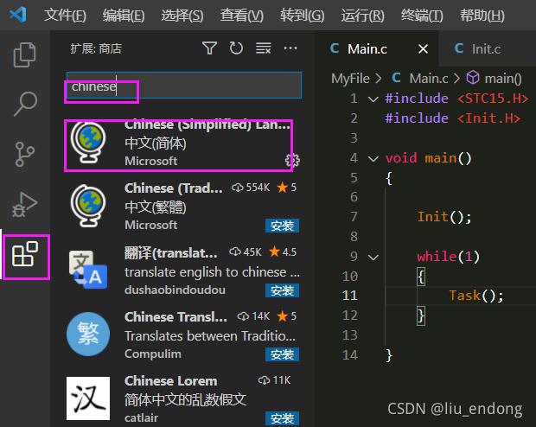
Task: Open the Source Control view
Action: pos(24,154)
